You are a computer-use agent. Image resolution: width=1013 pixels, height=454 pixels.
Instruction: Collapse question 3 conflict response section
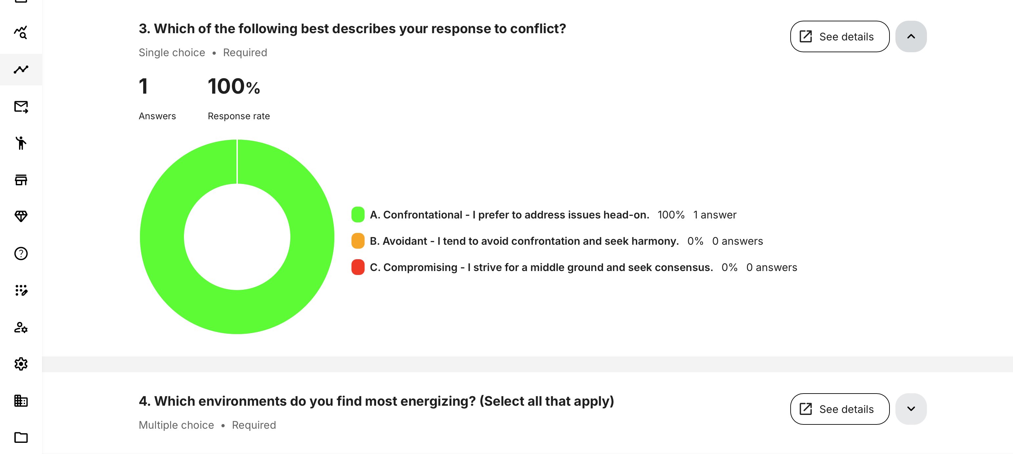911,36
